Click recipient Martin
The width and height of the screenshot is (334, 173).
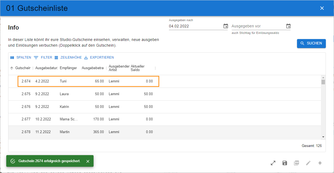tap(65, 132)
